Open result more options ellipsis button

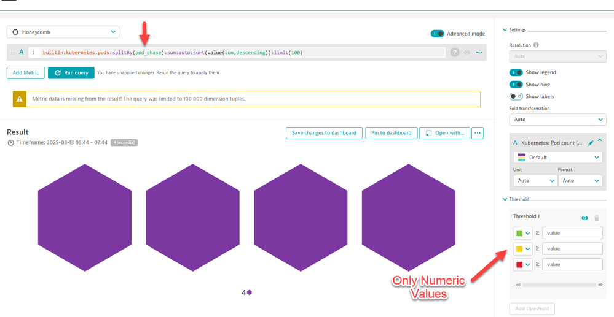pos(478,133)
